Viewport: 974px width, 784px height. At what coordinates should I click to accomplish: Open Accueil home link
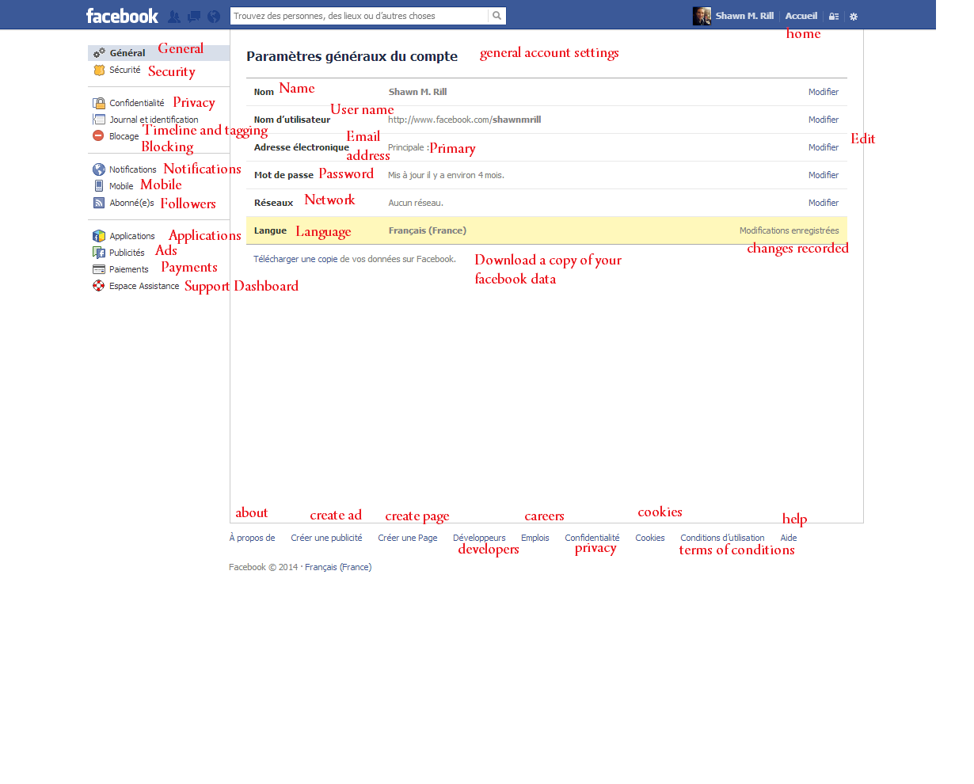[801, 16]
